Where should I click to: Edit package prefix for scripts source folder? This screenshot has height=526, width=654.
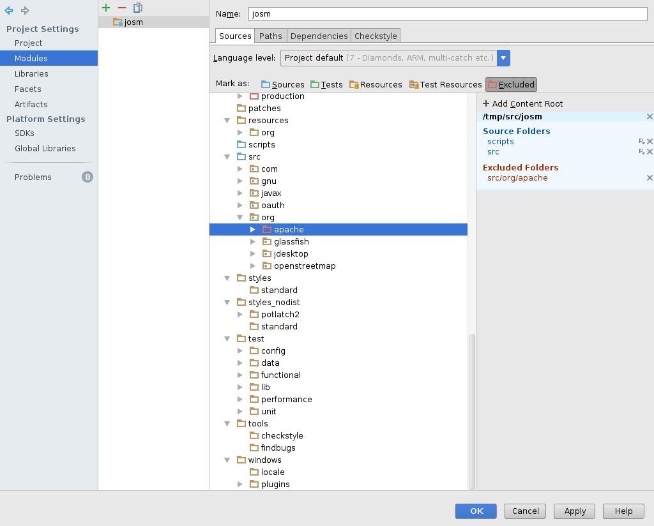tap(641, 142)
